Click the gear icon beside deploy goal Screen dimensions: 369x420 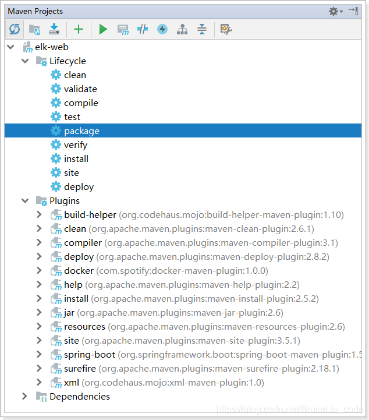[x=56, y=186]
